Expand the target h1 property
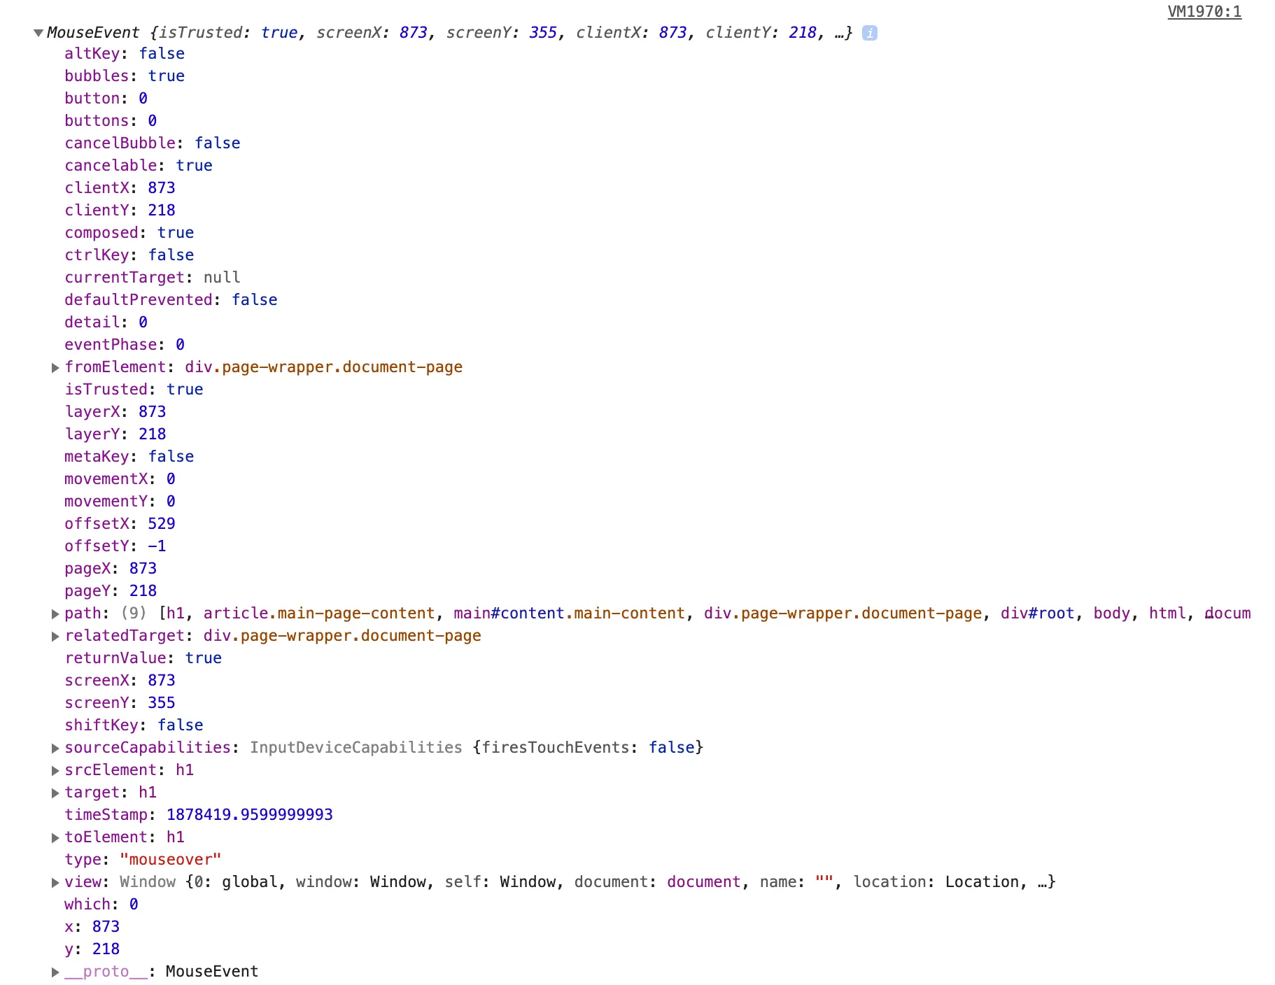This screenshot has height=985, width=1275. [55, 793]
